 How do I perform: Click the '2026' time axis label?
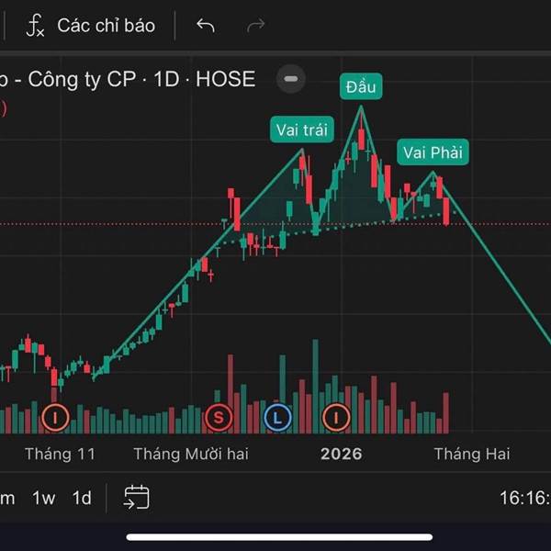pyautogui.click(x=341, y=454)
